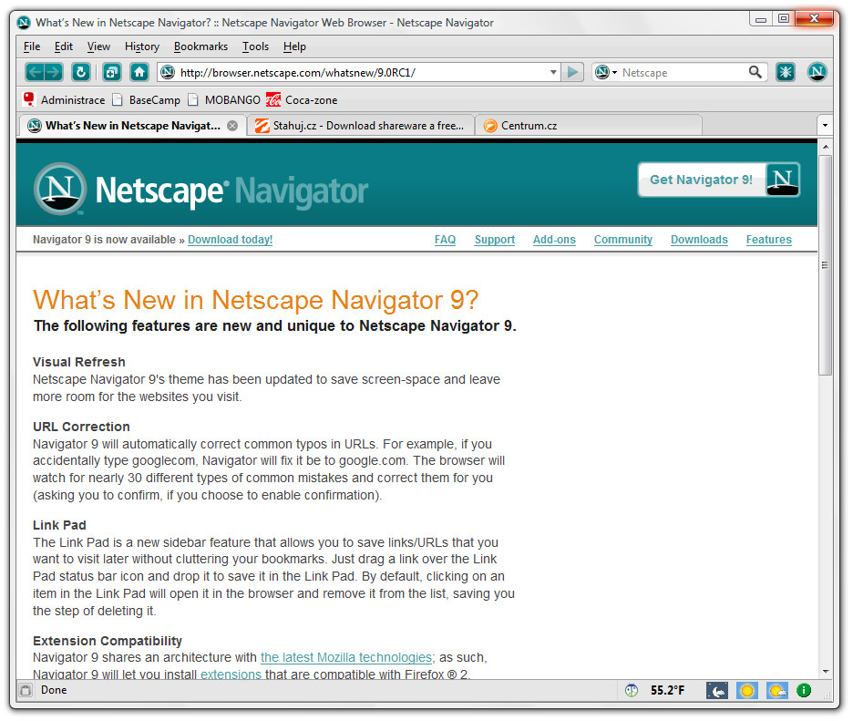
Task: Go forward with the right arrow button
Action: [53, 72]
